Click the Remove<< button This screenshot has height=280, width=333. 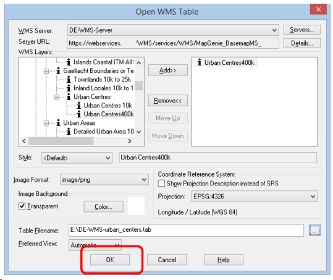[168, 101]
